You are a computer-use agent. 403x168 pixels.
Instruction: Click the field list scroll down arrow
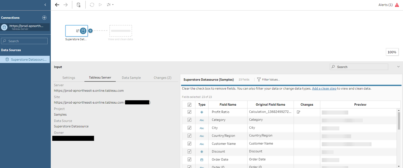(399, 166)
